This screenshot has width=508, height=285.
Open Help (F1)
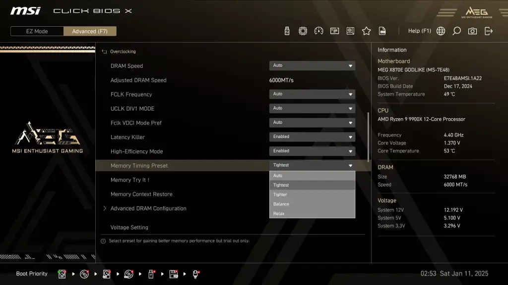[x=419, y=31]
